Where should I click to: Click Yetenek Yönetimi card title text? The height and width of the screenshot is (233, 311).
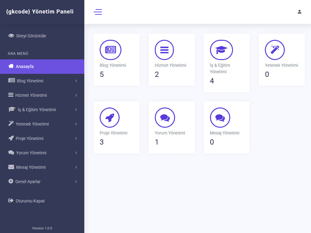pyautogui.click(x=281, y=65)
